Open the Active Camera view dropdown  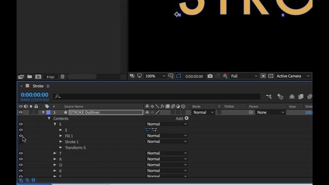[293, 76]
